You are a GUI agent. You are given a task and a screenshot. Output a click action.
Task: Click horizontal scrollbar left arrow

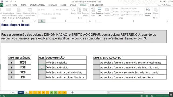click(x=108, y=92)
